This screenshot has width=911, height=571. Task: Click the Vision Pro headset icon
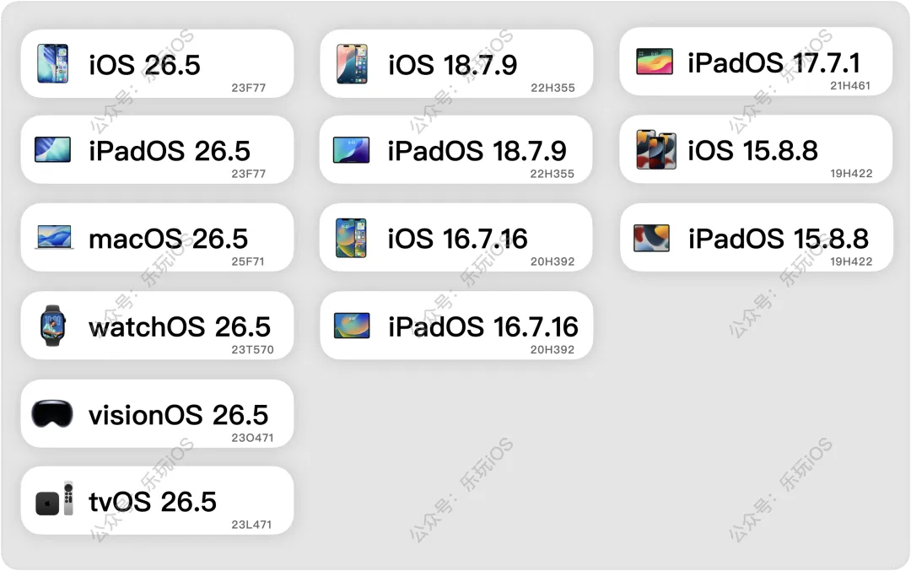[52, 413]
